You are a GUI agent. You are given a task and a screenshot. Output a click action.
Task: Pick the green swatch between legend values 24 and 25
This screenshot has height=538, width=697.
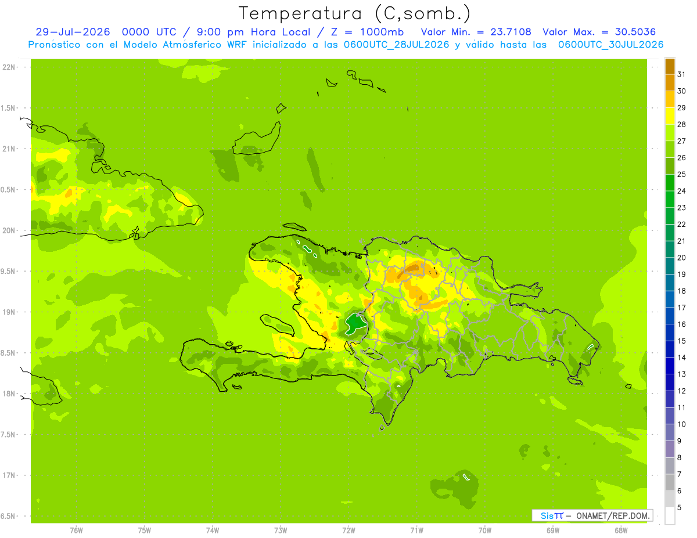[670, 183]
